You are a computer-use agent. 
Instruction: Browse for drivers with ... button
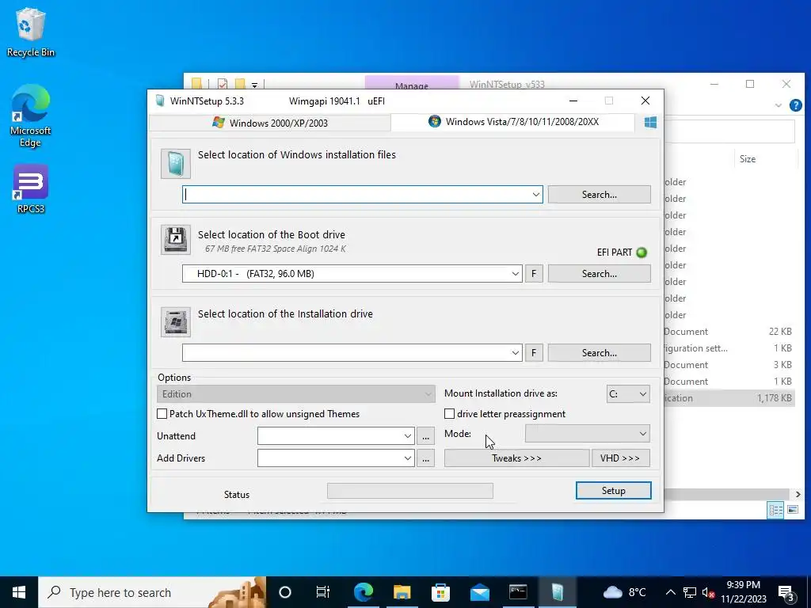coord(425,458)
